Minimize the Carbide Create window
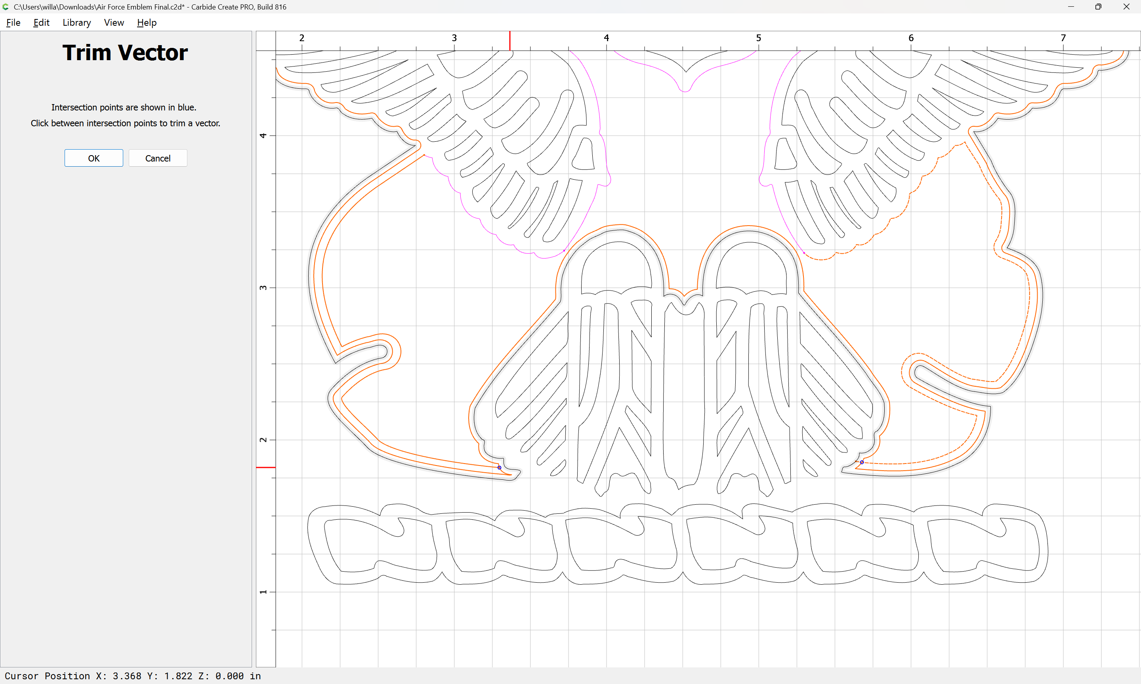Viewport: 1141px width, 684px height. [x=1071, y=6]
